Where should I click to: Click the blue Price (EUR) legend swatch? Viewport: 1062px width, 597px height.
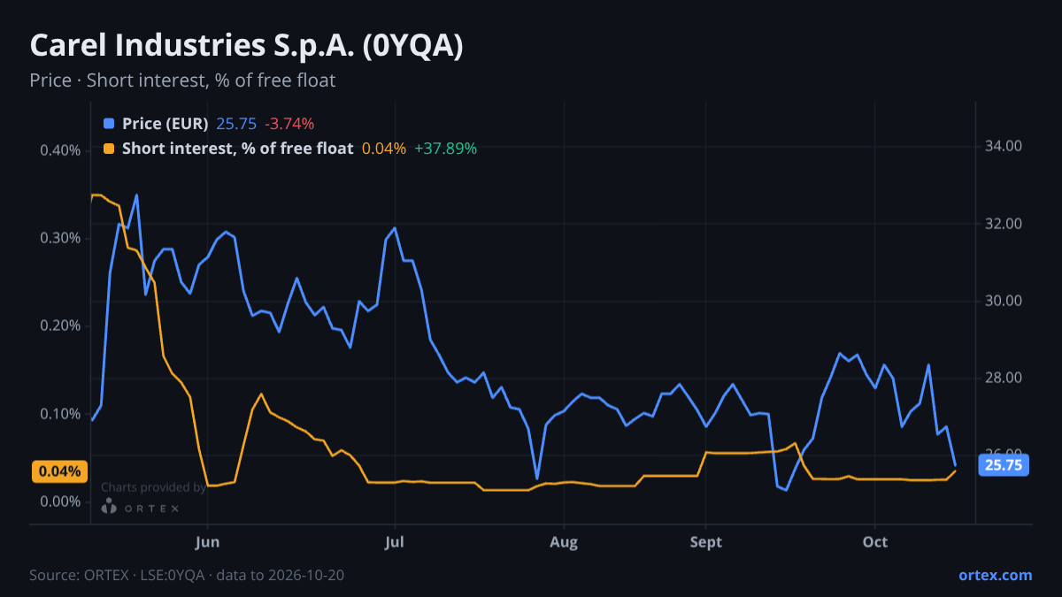109,124
